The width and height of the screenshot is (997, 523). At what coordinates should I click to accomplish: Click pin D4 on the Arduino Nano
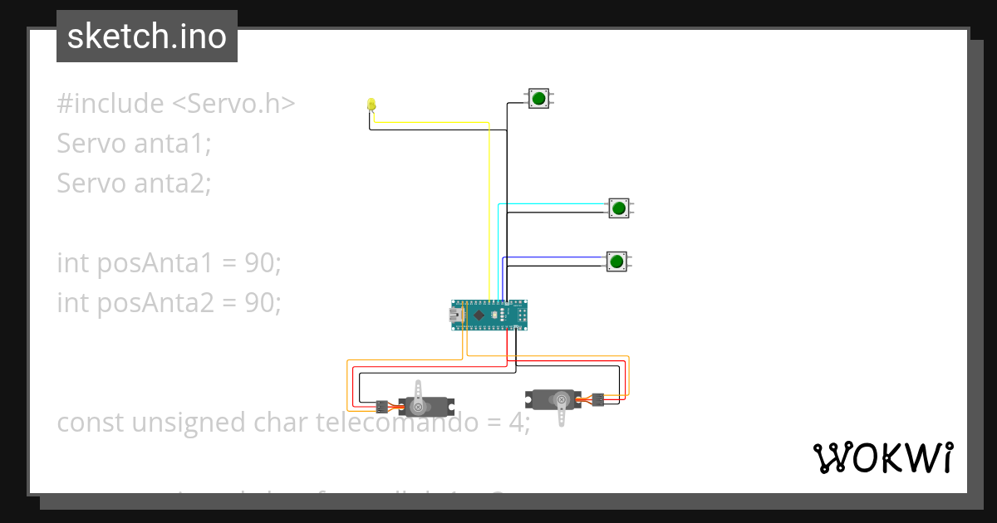[x=494, y=301]
